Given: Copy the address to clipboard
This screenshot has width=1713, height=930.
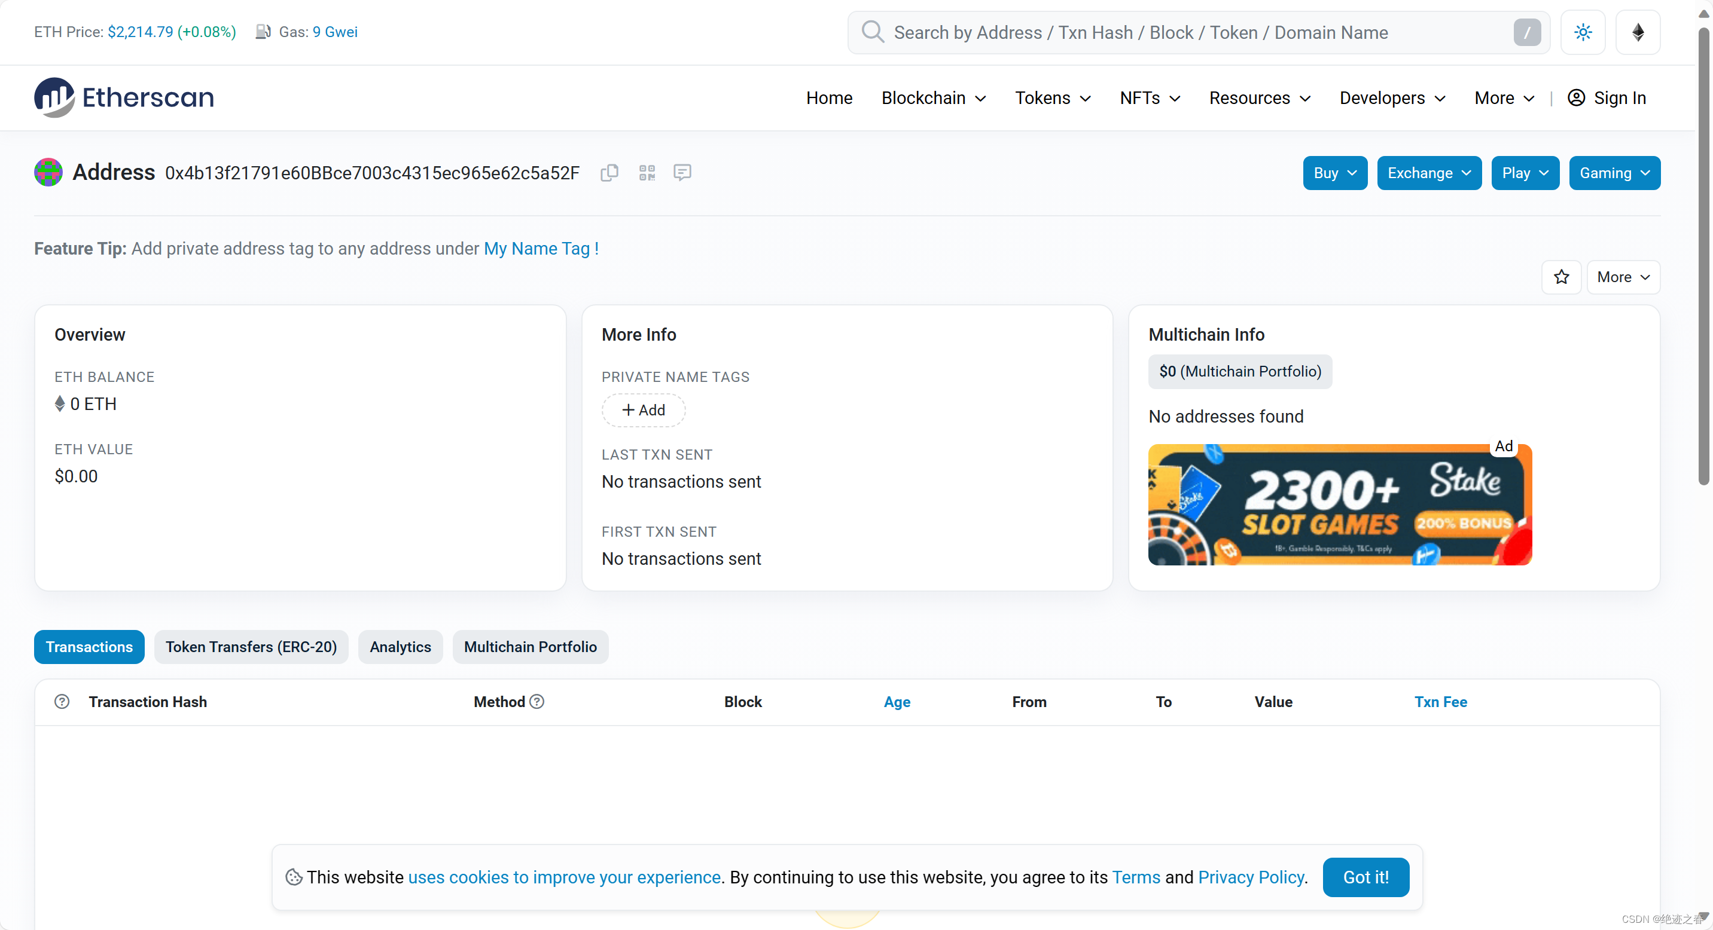Looking at the screenshot, I should [x=609, y=173].
